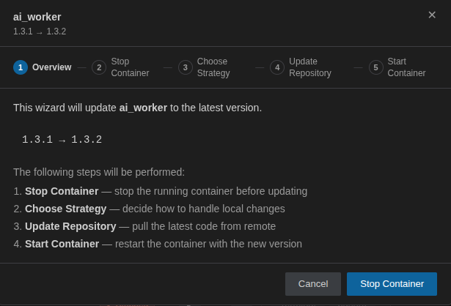451x306 pixels.
Task: Click list item 'Update Repository — pull the latest code'
Action: (x=144, y=226)
